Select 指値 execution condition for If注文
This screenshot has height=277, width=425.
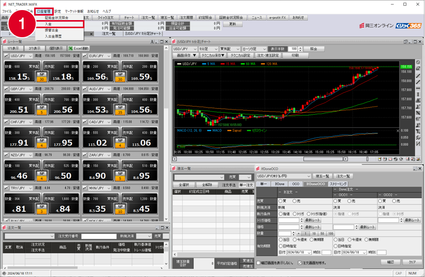tap(280, 214)
